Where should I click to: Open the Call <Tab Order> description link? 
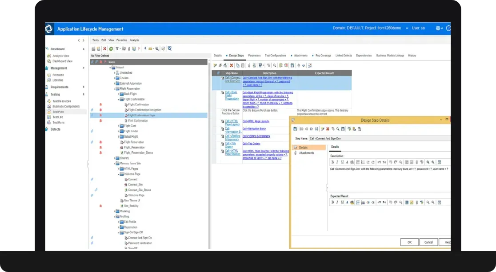[252, 144]
